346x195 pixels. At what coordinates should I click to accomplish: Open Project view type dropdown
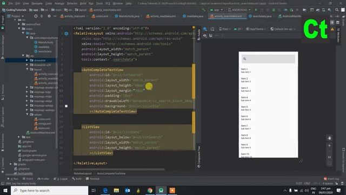[15, 16]
